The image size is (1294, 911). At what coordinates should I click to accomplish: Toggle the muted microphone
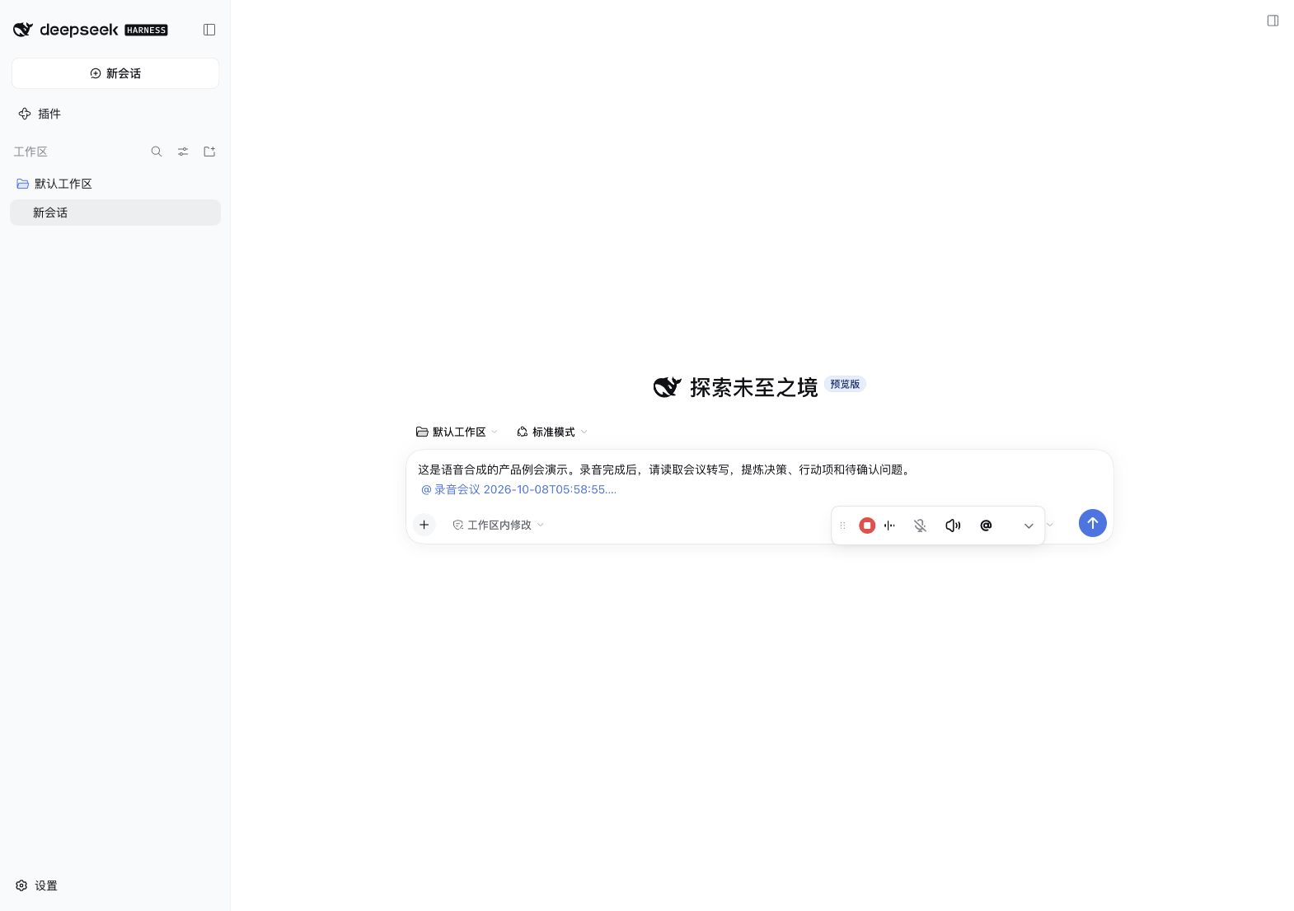921,526
